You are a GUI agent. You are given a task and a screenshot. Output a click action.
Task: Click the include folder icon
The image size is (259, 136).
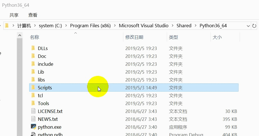(x=33, y=64)
